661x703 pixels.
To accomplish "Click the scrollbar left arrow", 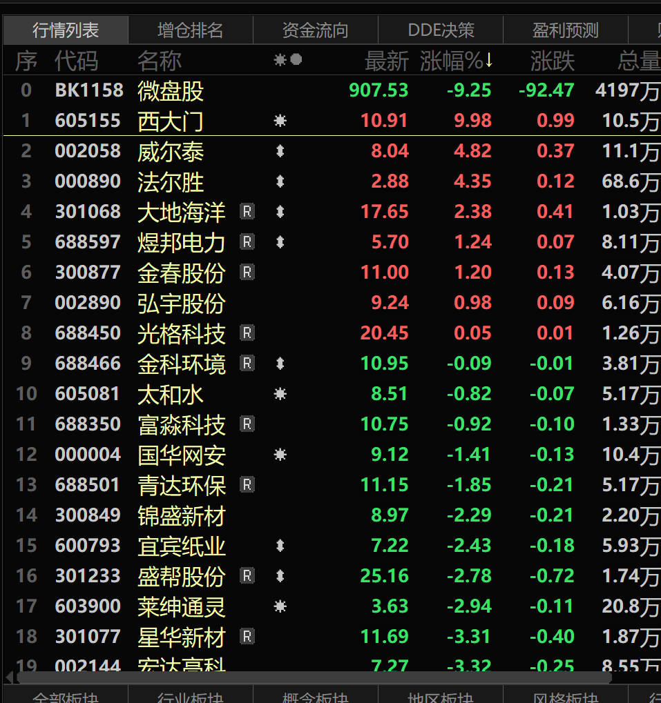I will pos(9,677).
